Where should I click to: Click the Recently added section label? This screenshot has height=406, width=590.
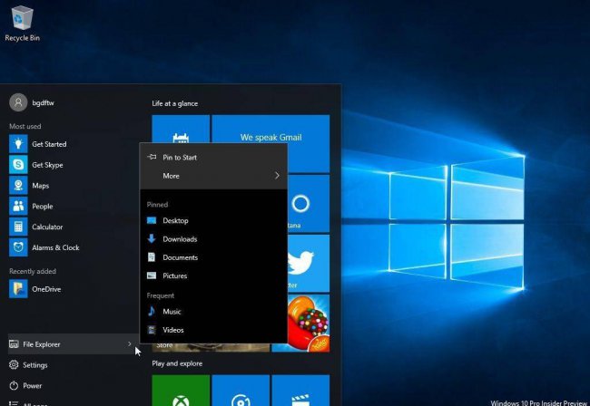coord(33,271)
